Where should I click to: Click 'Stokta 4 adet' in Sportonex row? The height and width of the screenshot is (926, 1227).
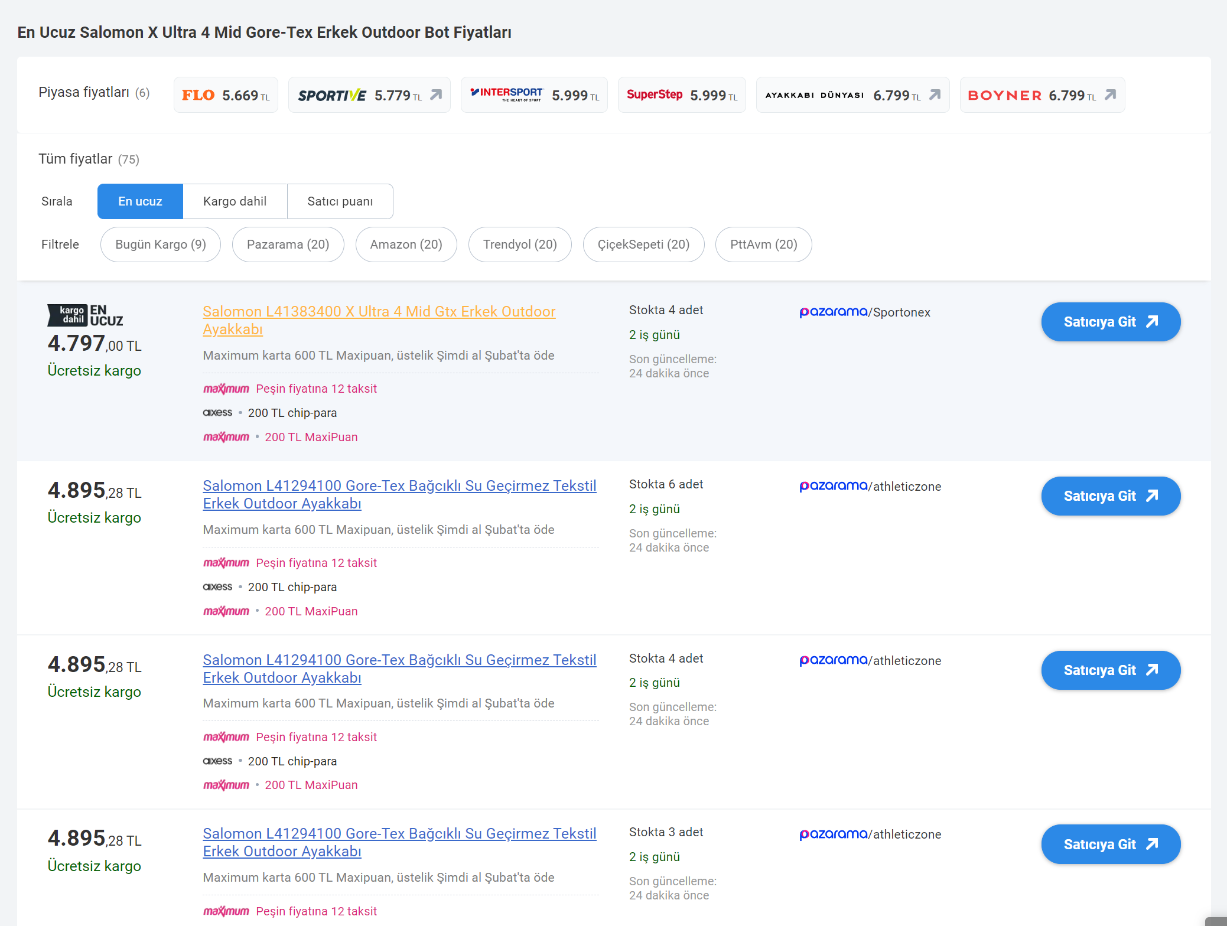tap(666, 310)
